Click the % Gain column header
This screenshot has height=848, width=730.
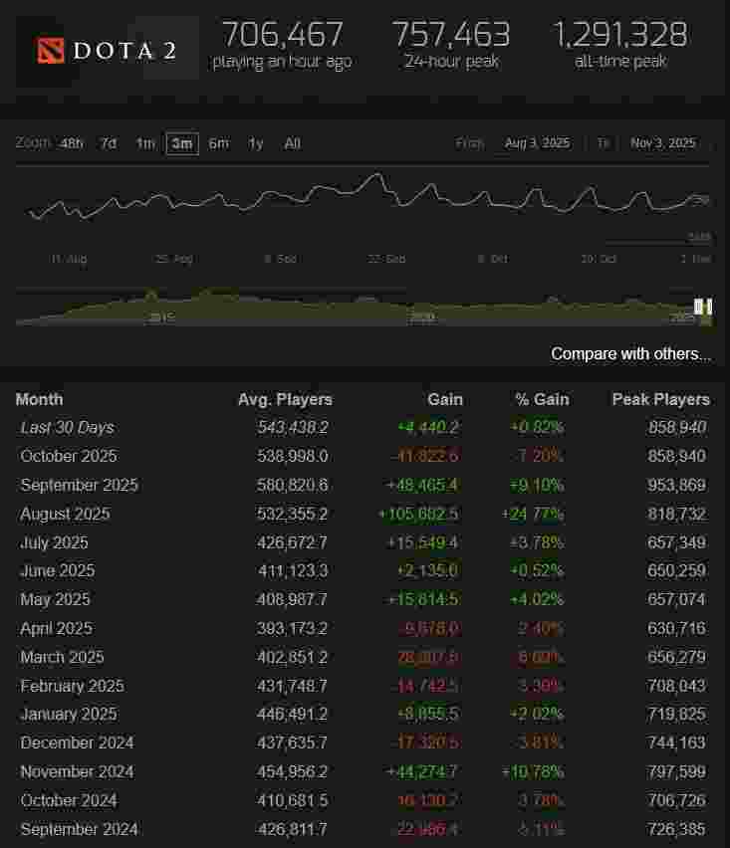[x=542, y=399]
